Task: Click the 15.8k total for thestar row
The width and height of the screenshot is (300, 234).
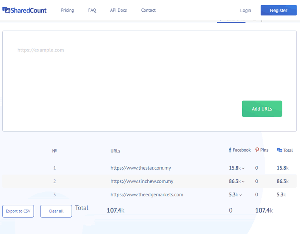Action: coord(283,168)
